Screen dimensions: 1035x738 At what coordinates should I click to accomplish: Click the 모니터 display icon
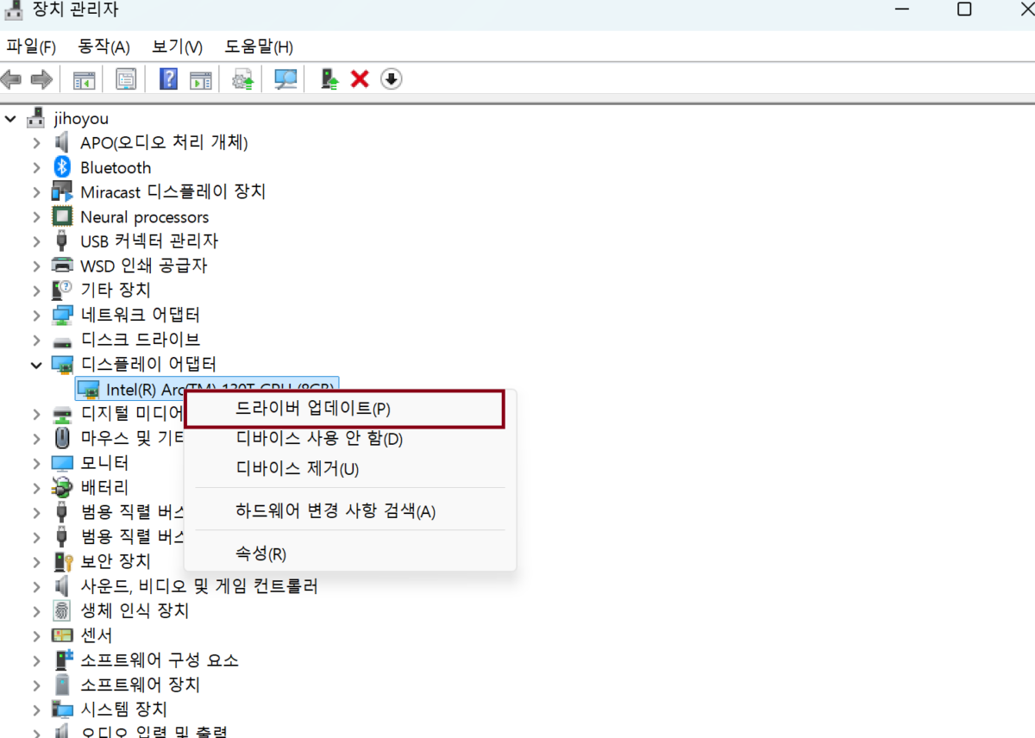tap(62, 463)
